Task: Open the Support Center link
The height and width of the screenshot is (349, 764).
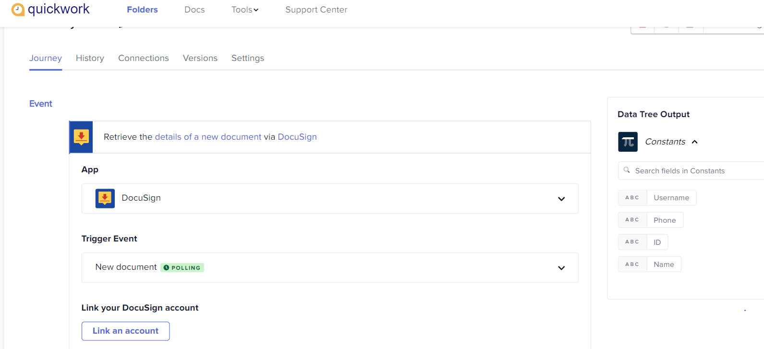Action: (316, 10)
